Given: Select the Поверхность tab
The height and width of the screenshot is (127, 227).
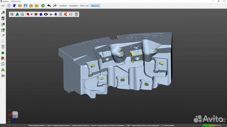Looking at the screenshot, I should (95, 6).
